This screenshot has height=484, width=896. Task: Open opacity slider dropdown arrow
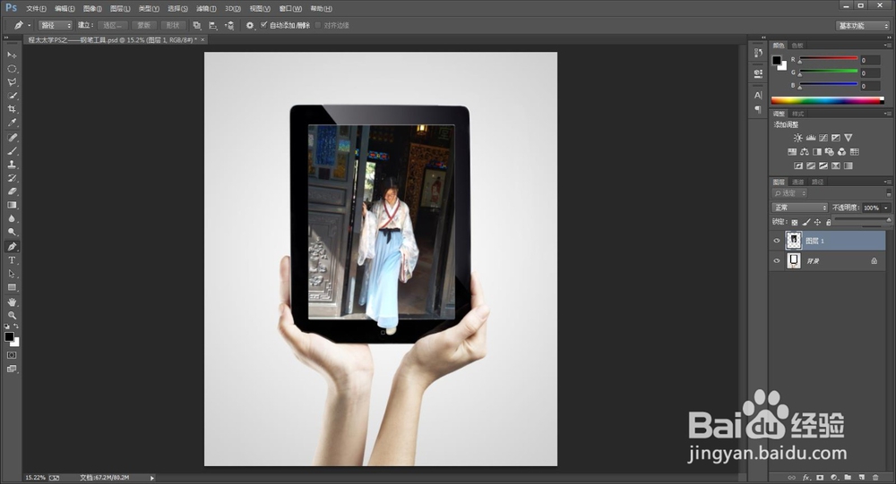pos(886,208)
